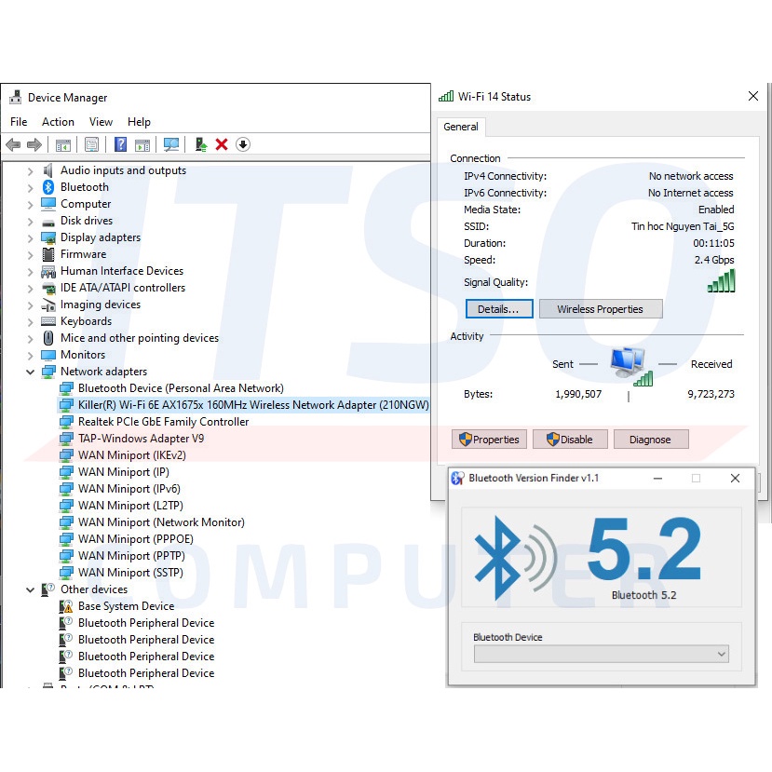Click the Wireless Properties button
772x772 pixels.
[600, 309]
